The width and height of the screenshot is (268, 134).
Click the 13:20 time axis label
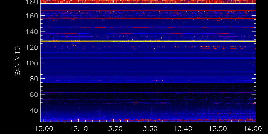114,129
